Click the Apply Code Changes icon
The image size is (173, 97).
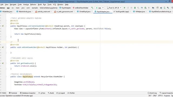131,8
